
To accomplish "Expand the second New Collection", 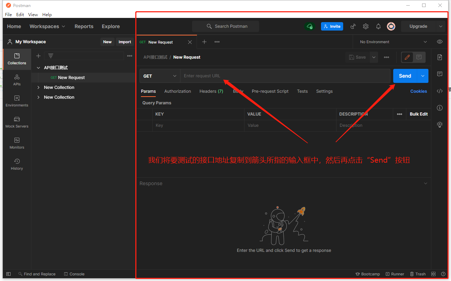I will point(38,97).
